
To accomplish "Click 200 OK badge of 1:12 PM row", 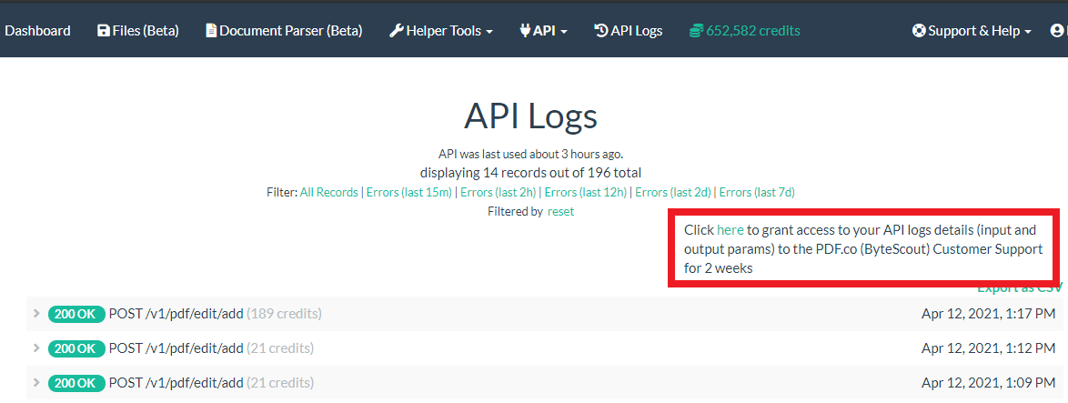I will tap(76, 348).
